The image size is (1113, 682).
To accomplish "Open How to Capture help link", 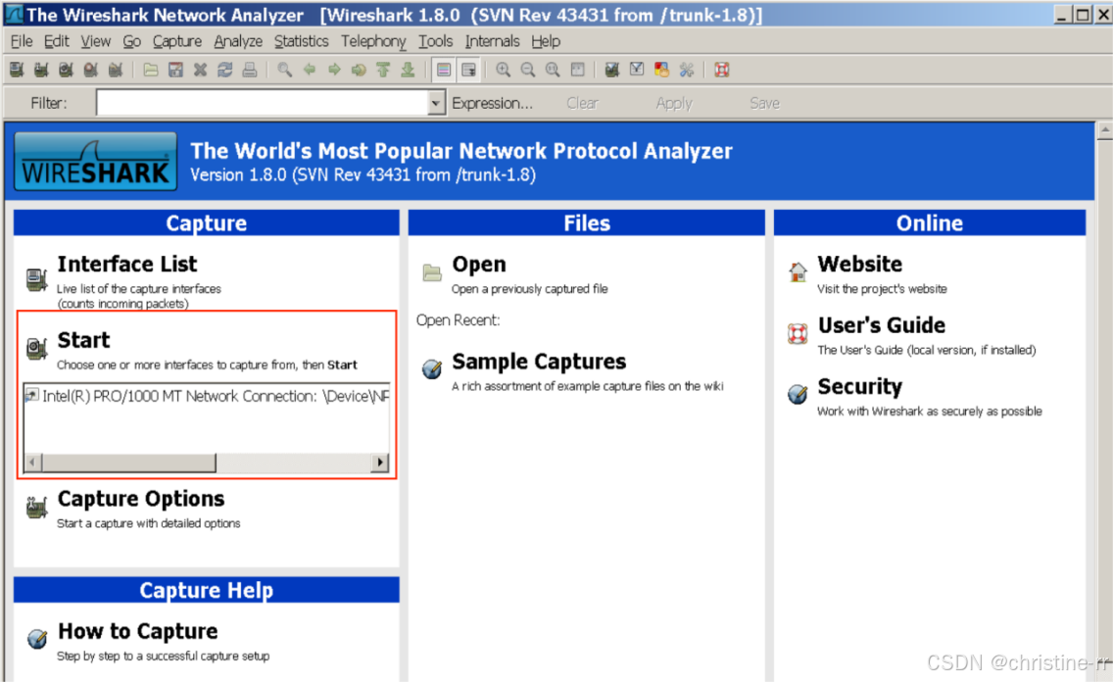I will [x=138, y=631].
